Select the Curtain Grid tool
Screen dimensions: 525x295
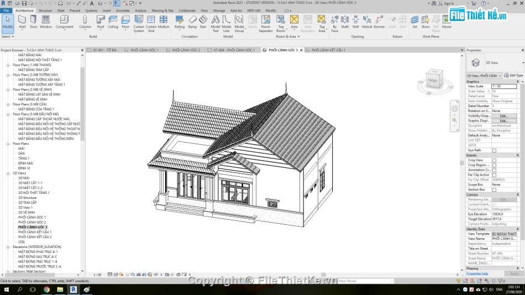151,24
